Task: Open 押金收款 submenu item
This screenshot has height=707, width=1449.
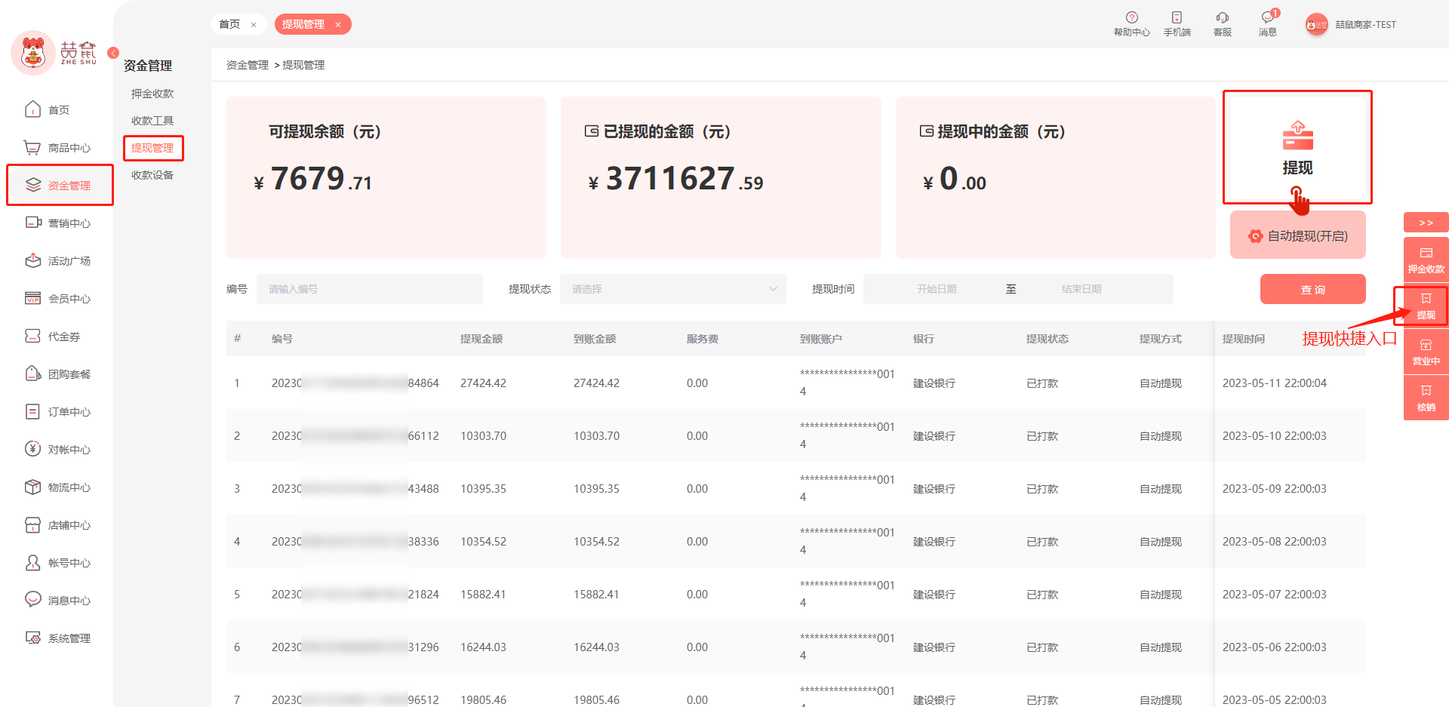Action: [152, 94]
